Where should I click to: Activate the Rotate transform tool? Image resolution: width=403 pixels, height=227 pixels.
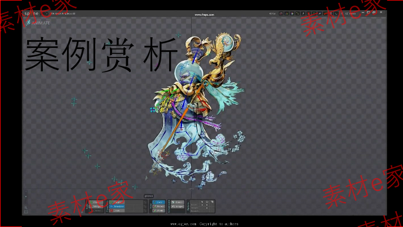[117, 202]
